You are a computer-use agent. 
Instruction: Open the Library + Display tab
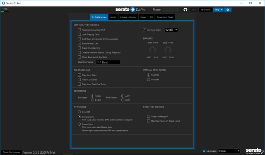click(x=128, y=17)
